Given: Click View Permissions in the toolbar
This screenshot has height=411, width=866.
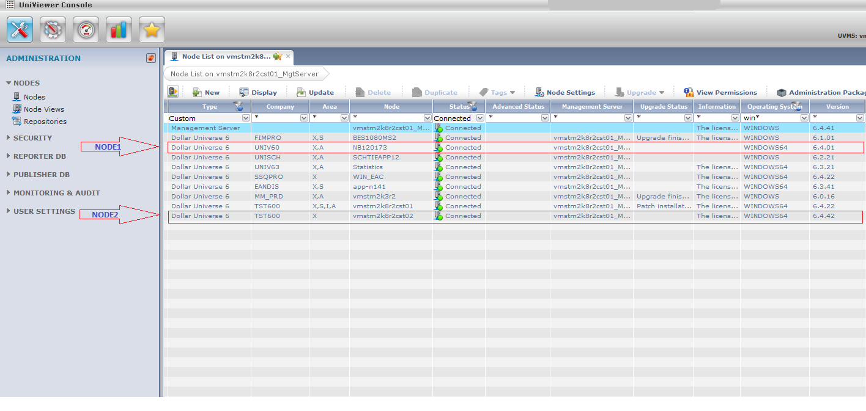Looking at the screenshot, I should tap(720, 92).
